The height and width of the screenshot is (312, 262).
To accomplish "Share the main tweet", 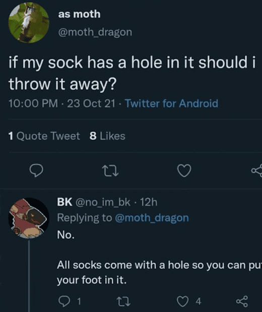I will pyautogui.click(x=257, y=170).
